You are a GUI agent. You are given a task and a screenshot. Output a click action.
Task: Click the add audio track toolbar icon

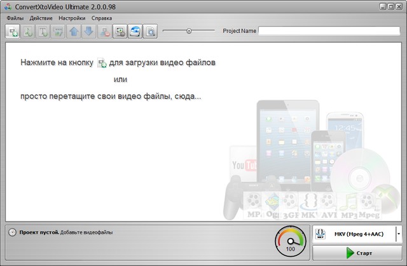click(x=28, y=31)
